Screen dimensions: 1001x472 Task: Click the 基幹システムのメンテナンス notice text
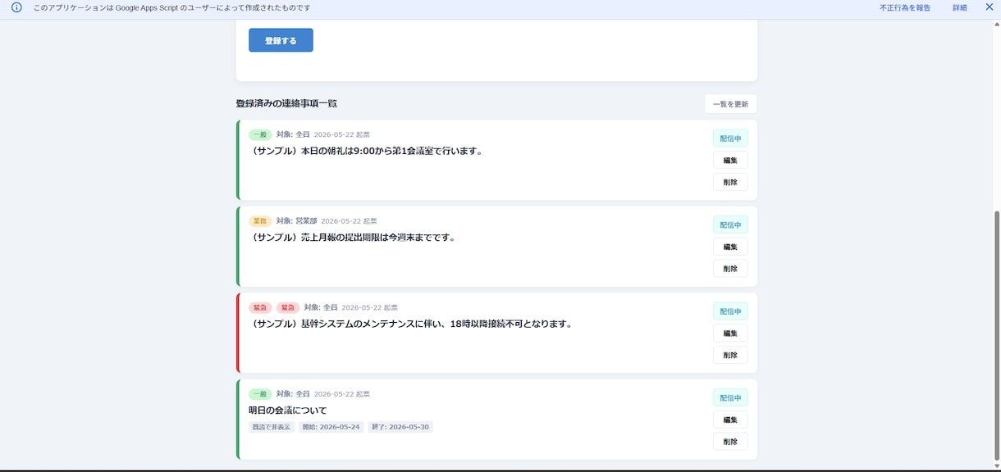pyautogui.click(x=410, y=324)
